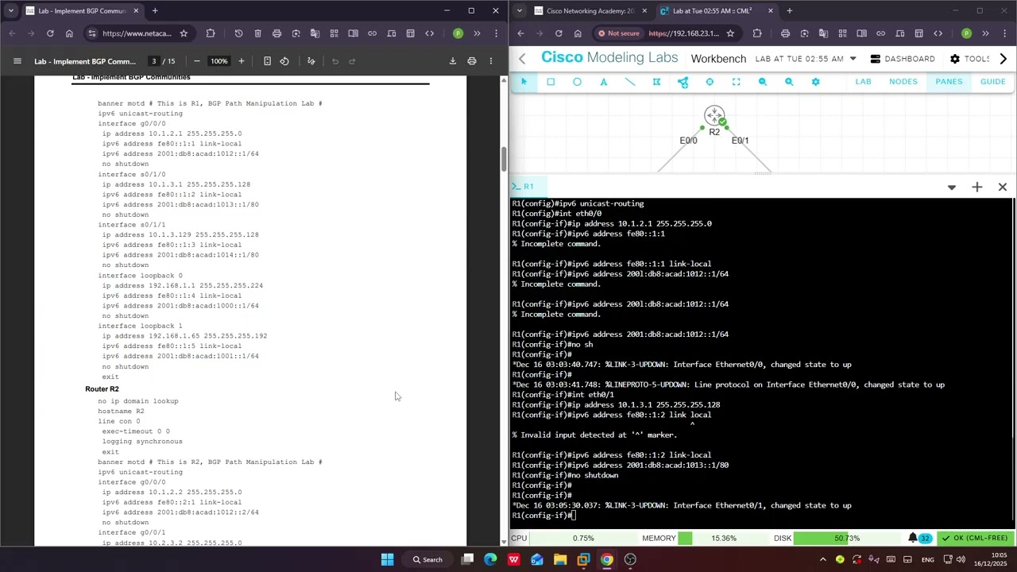Click the R2 router node
1017x572 pixels.
[714, 116]
